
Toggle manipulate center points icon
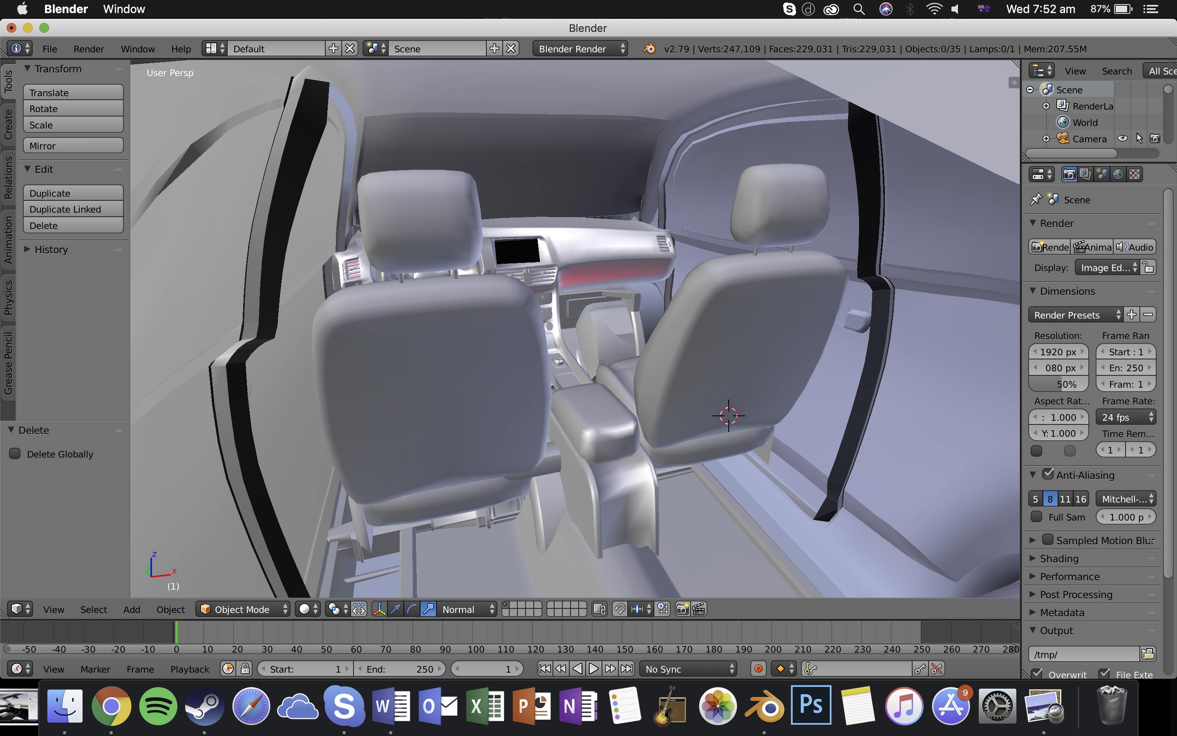pyautogui.click(x=359, y=609)
